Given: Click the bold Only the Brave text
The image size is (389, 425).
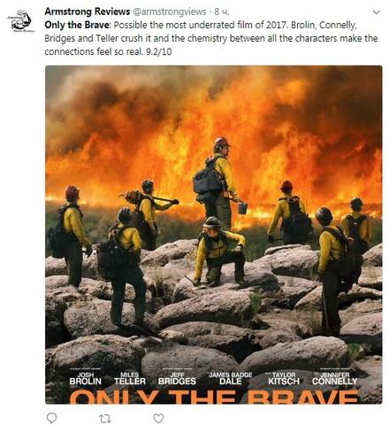Looking at the screenshot, I should 77,25.
